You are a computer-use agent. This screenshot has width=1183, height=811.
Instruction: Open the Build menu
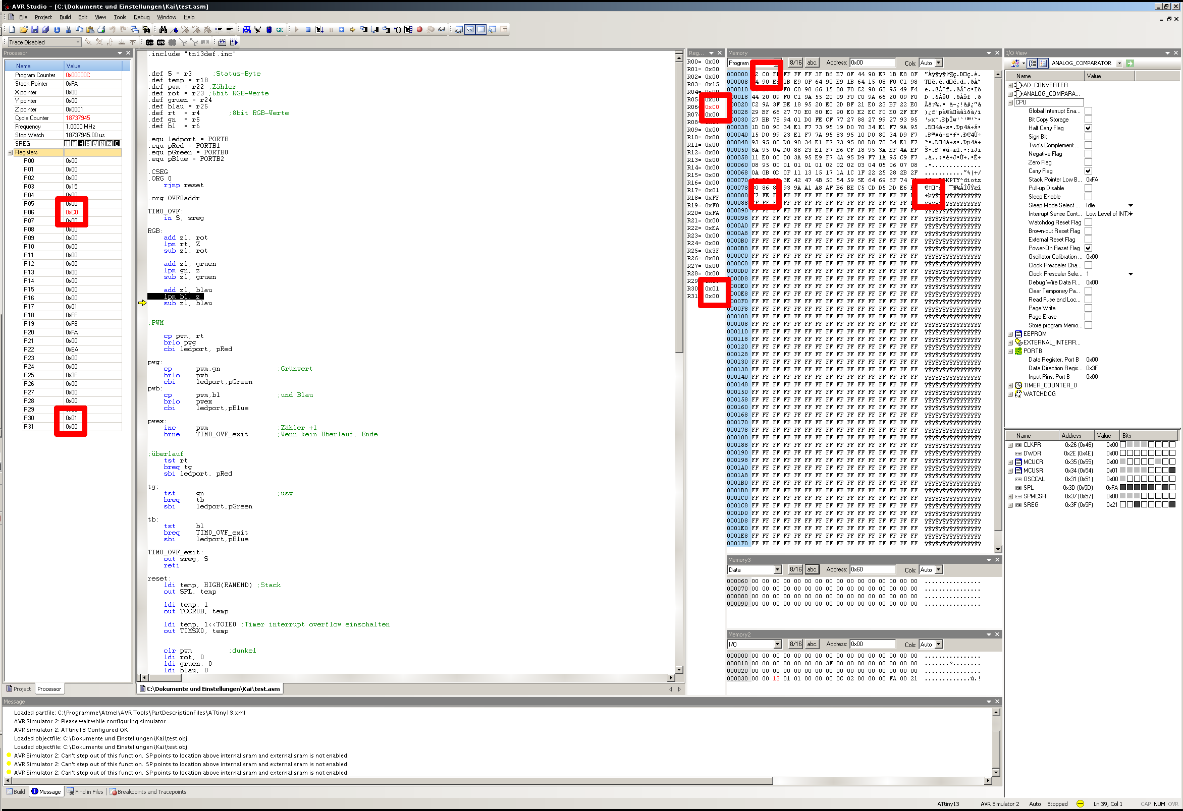click(65, 17)
